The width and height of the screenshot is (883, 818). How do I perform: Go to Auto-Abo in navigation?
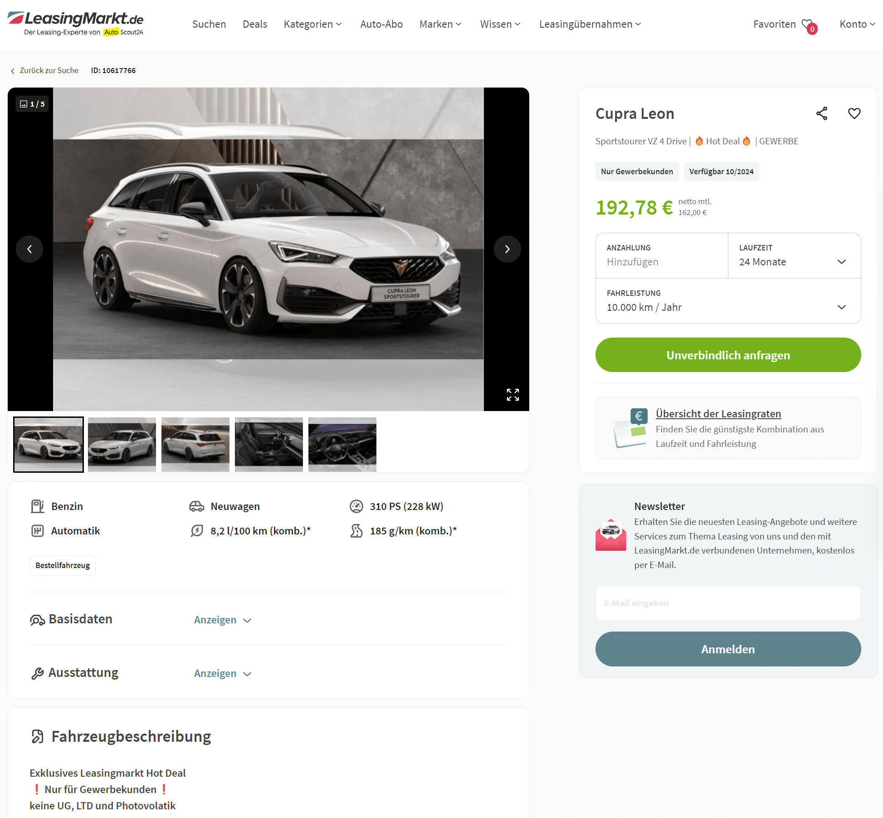click(x=381, y=24)
